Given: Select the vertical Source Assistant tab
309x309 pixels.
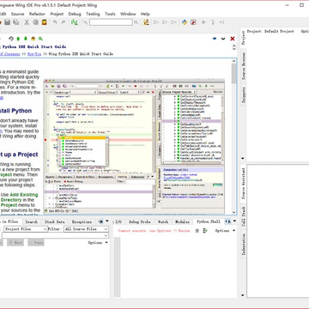Looking at the screenshot, I should click(x=244, y=184).
